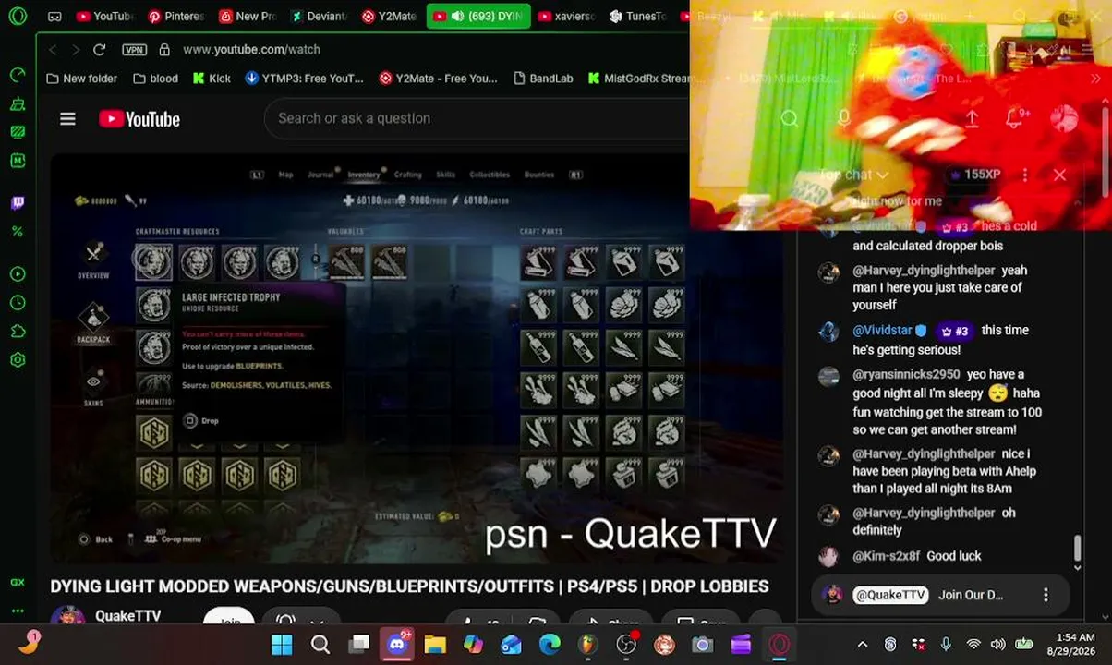Switch to the TunesTo tab
1112x665 pixels.
(638, 16)
